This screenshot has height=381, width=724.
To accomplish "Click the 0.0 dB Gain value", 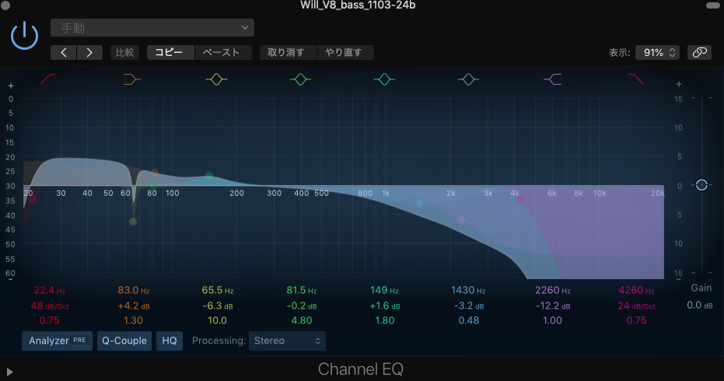I will click(700, 306).
